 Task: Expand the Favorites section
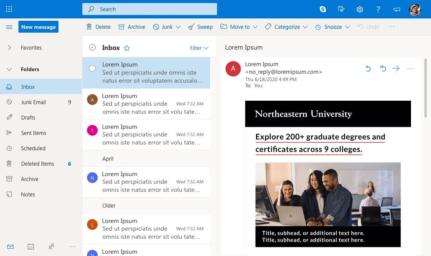coord(9,48)
